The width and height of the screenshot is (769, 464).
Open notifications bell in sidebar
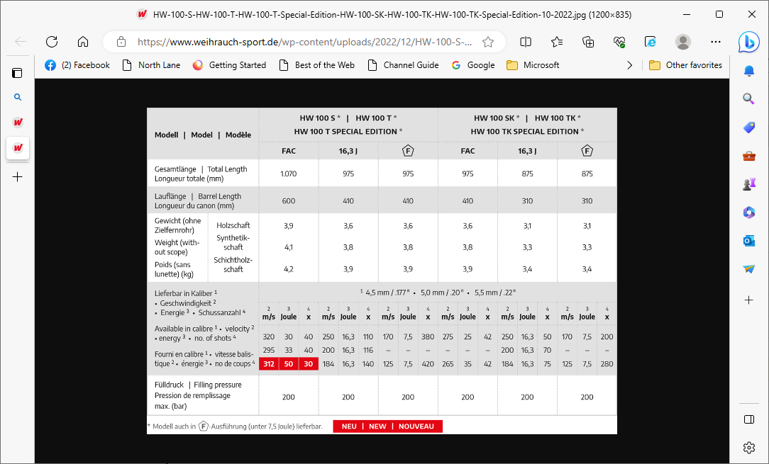tap(749, 72)
